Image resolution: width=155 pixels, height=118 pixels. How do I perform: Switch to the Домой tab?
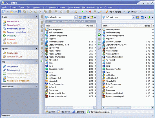coord(50,112)
